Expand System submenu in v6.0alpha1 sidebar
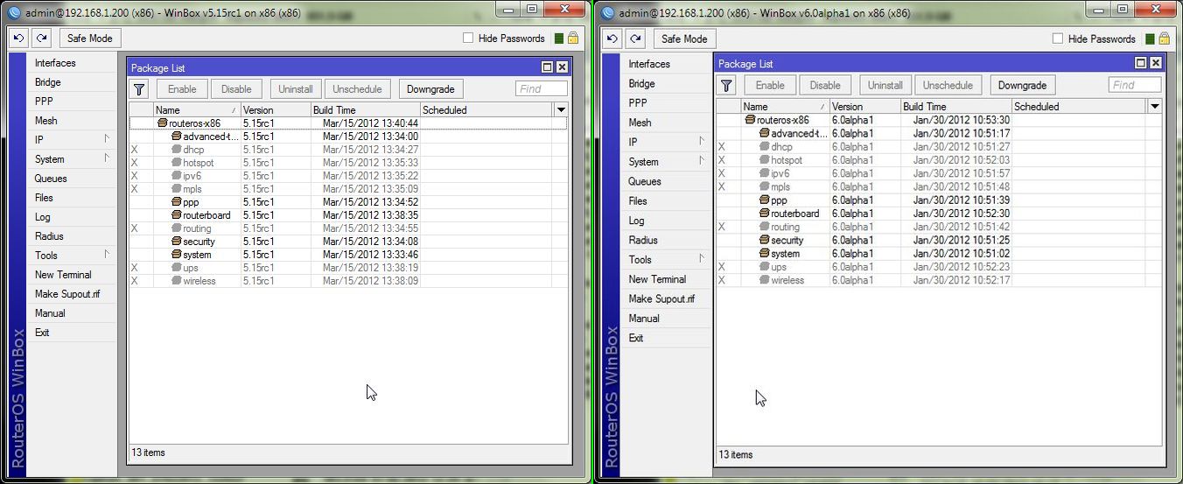1183x484 pixels. pos(702,161)
